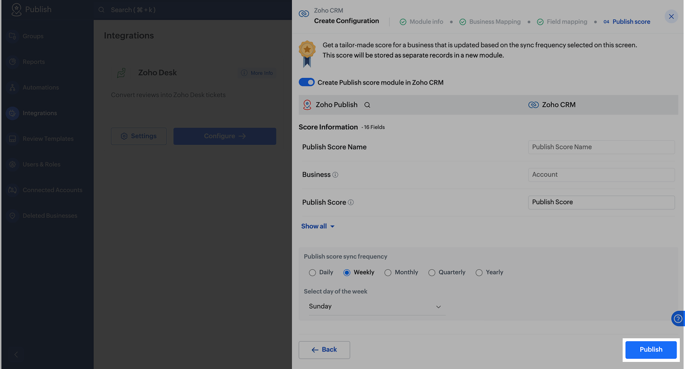Click the Zoho Desk Settings button
This screenshot has width=685, height=369.
coord(139,136)
